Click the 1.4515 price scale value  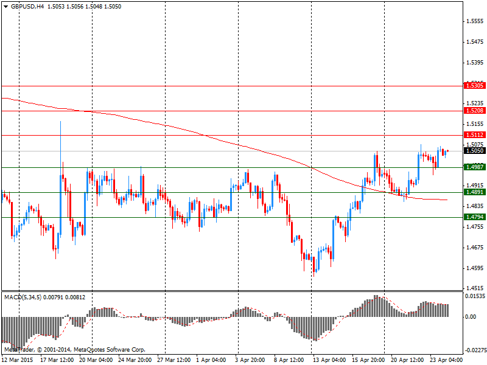tap(475, 288)
